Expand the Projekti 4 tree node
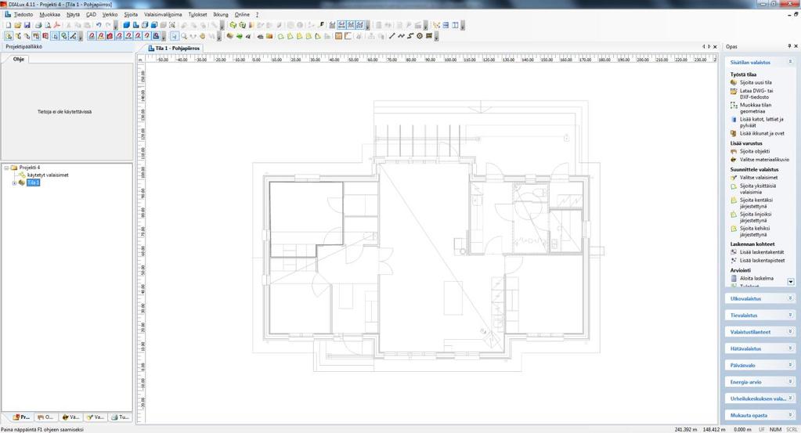801x433 pixels. pos(6,168)
